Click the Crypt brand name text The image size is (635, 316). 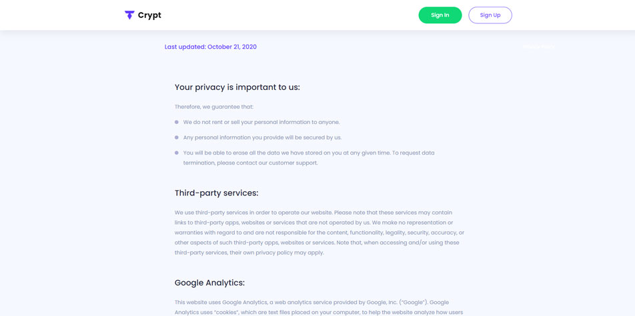coord(149,15)
